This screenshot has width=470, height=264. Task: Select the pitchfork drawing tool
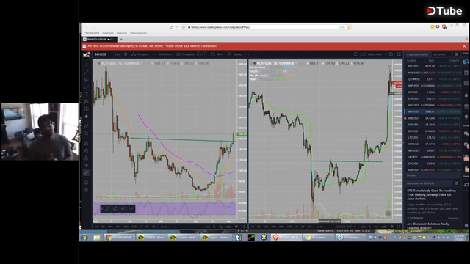coord(87,80)
